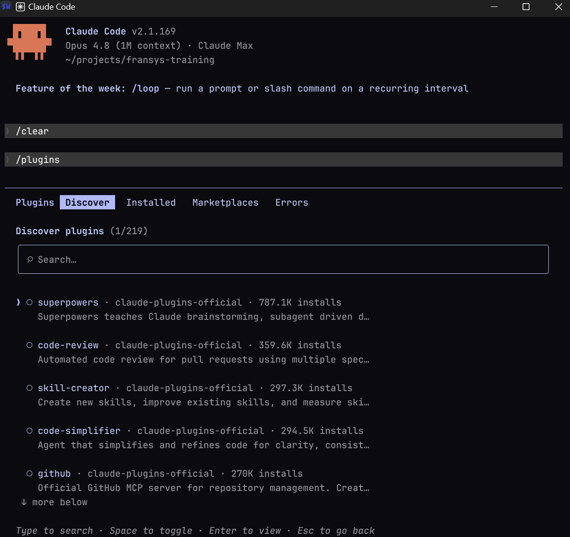570x537 pixels.
Task: Click the 'Claude Max' plan text
Action: (226, 46)
